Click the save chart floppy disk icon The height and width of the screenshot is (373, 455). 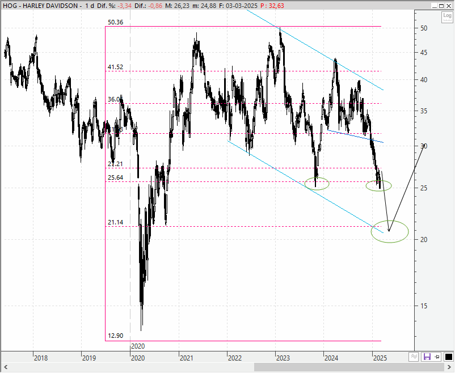[427, 357]
